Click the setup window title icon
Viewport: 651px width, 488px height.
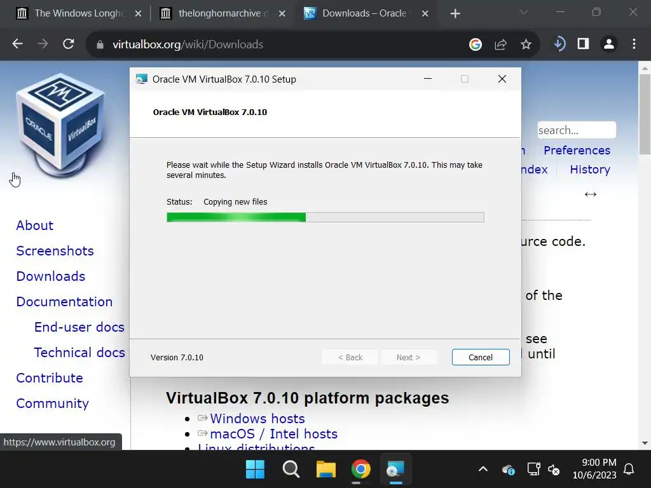[x=142, y=79]
